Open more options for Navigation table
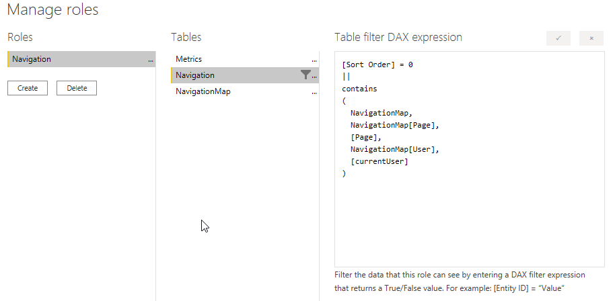615x301 pixels. point(314,76)
